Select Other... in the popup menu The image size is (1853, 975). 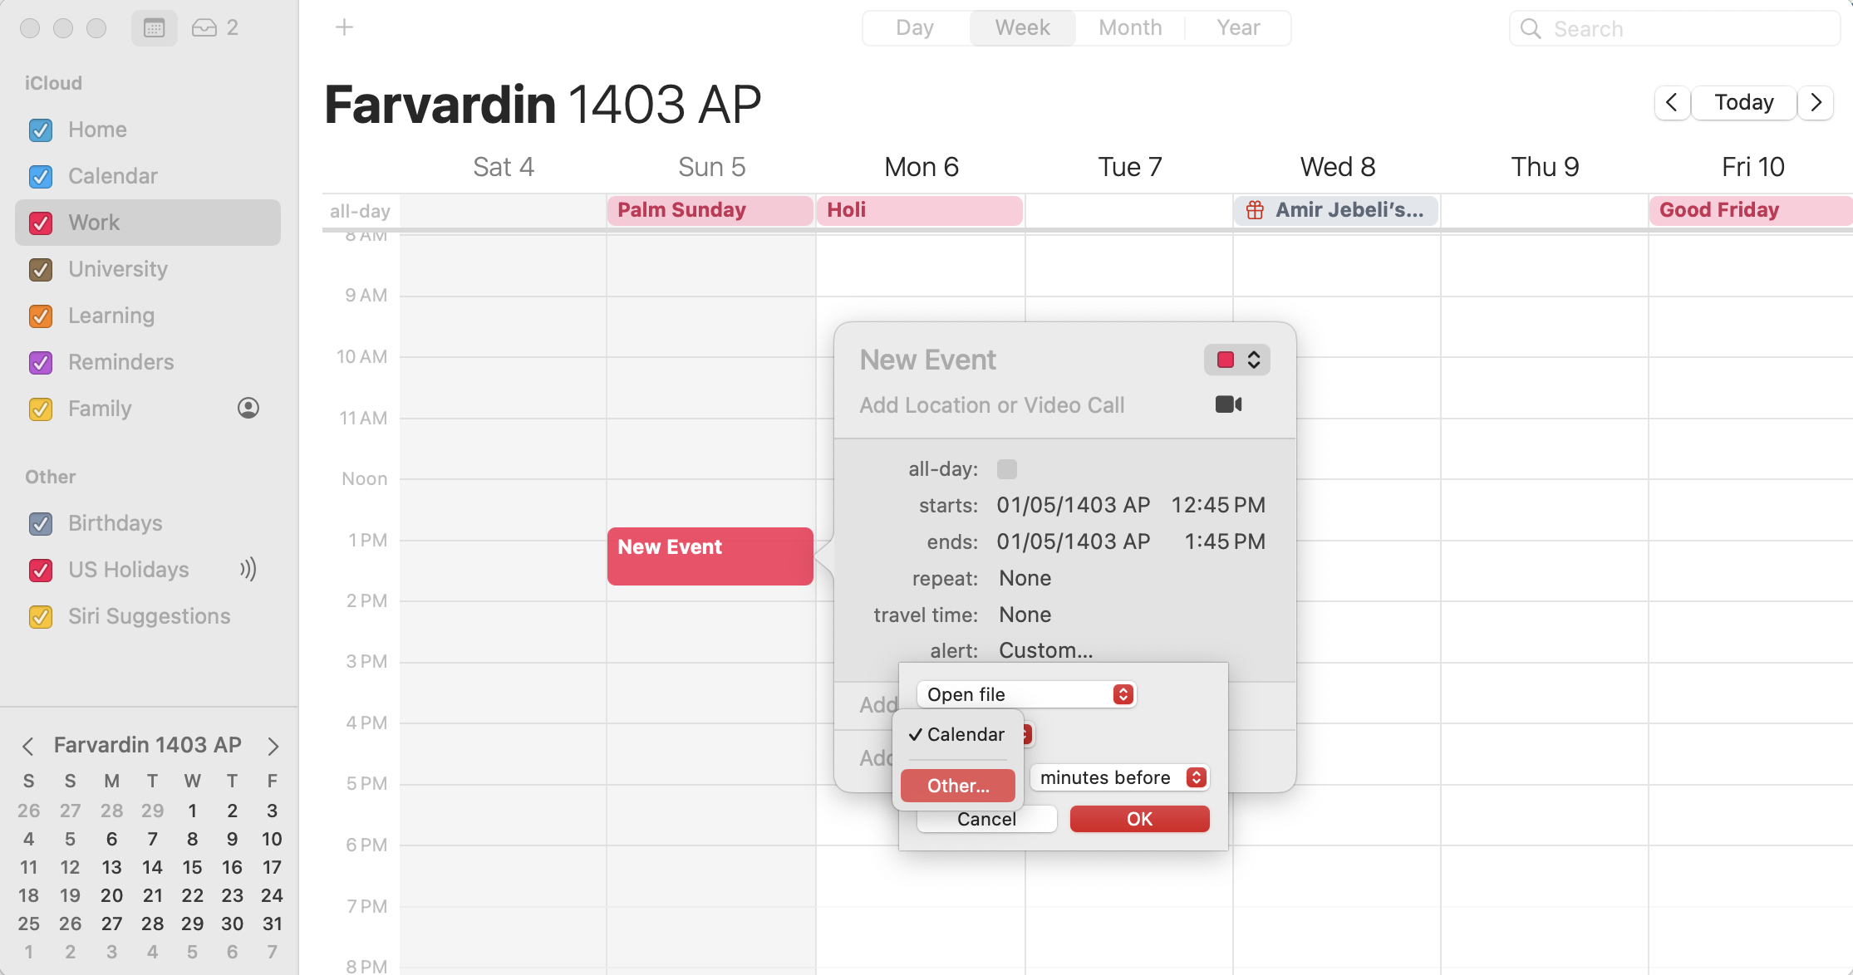(958, 786)
